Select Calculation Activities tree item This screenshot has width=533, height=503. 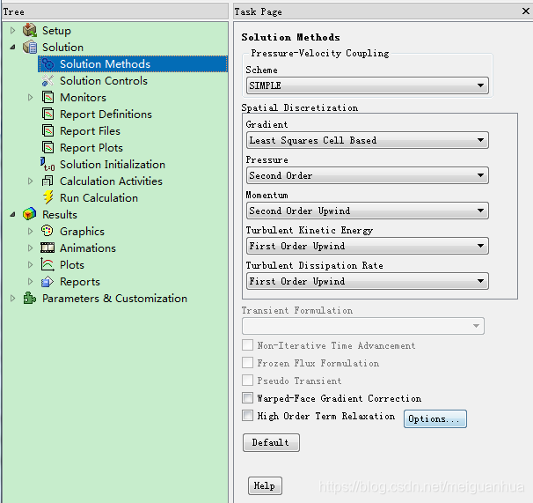tap(111, 181)
